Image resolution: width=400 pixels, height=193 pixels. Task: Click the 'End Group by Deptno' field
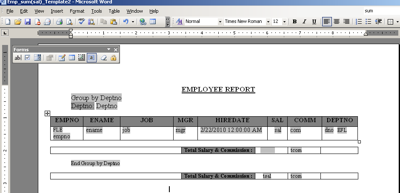click(95, 163)
